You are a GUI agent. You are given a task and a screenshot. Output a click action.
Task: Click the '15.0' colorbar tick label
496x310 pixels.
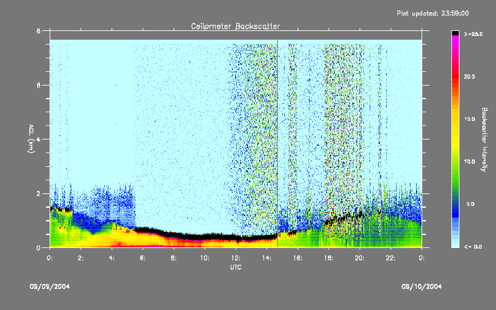(469, 119)
